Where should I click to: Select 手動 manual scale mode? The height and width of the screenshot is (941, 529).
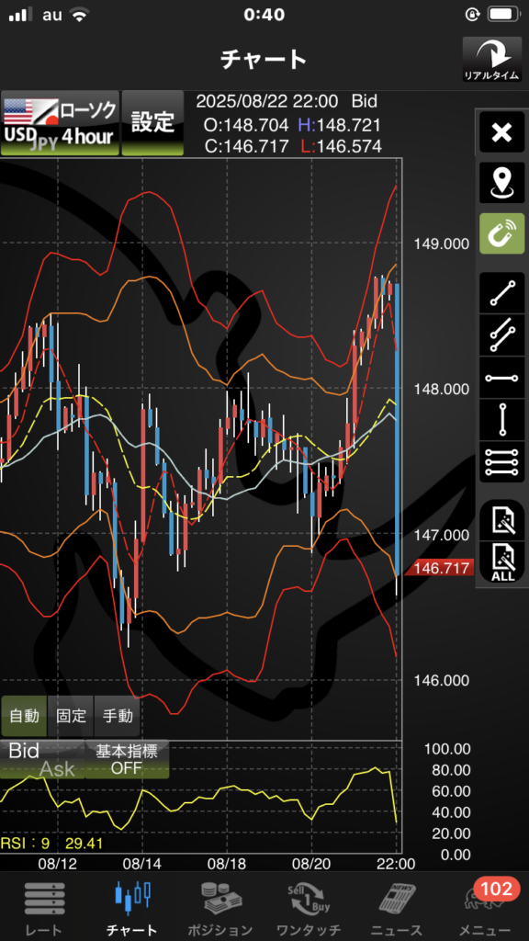pyautogui.click(x=118, y=715)
